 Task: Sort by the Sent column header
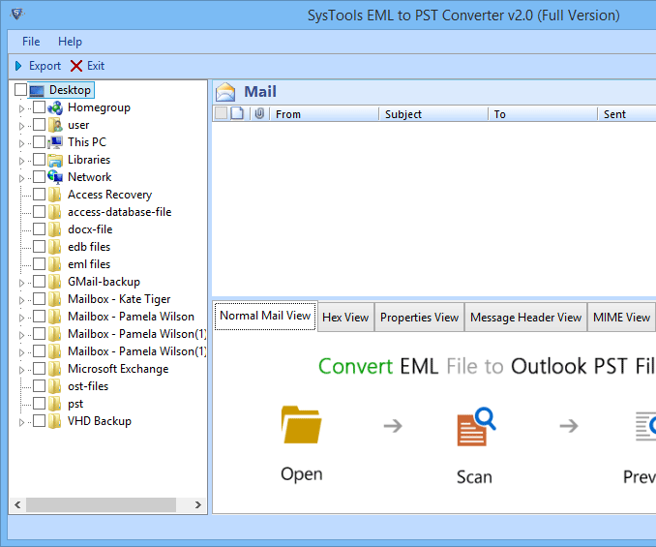point(626,114)
